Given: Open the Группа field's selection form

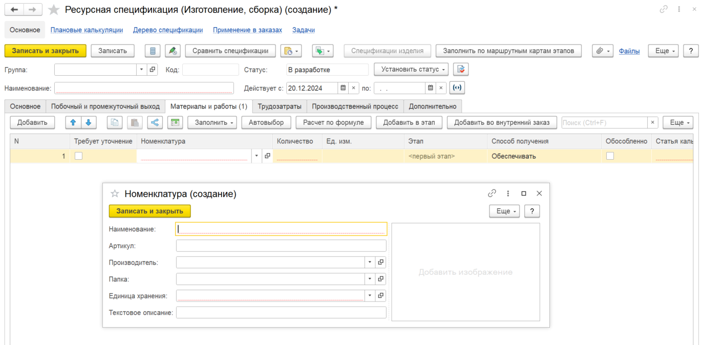Looking at the screenshot, I should 152,70.
